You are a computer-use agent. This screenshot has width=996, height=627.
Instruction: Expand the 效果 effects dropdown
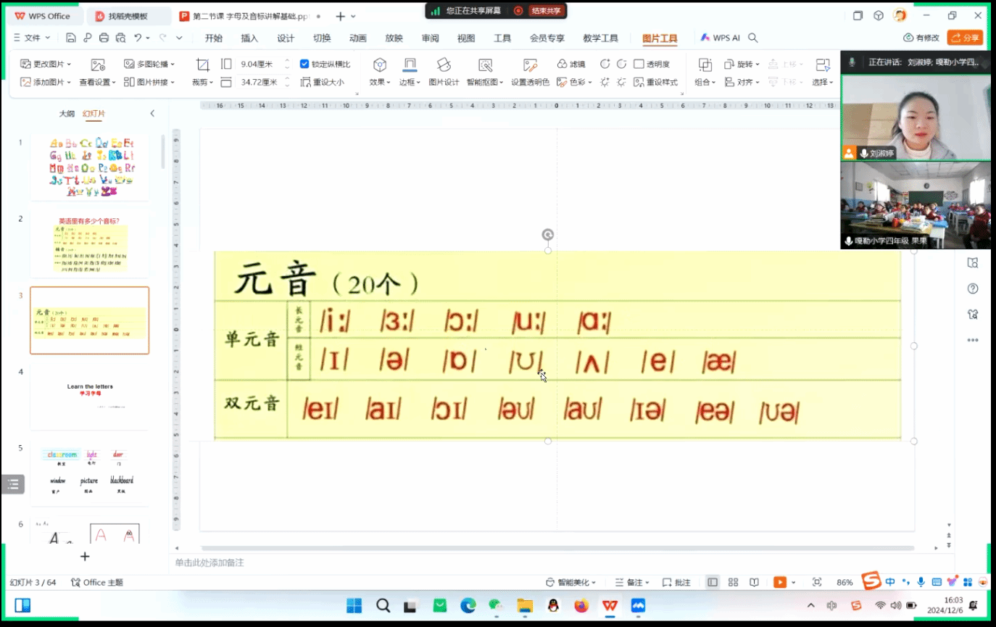pyautogui.click(x=379, y=82)
